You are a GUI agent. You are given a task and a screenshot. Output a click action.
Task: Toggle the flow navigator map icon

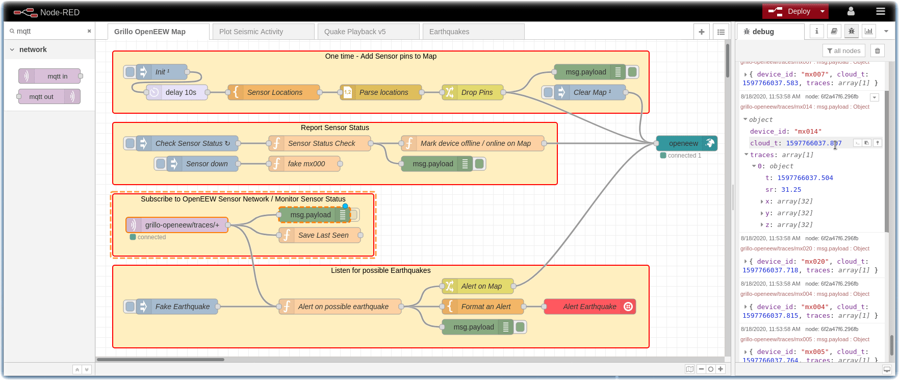tap(689, 369)
